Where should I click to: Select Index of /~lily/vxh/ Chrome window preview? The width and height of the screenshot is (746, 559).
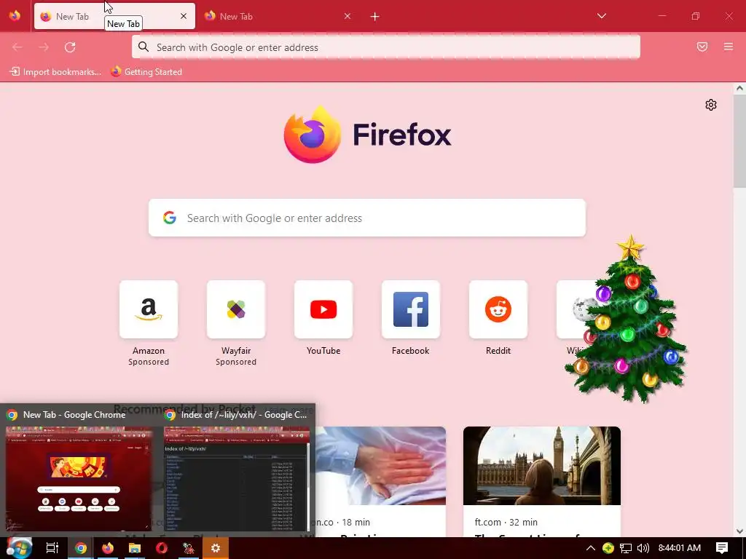click(x=237, y=470)
